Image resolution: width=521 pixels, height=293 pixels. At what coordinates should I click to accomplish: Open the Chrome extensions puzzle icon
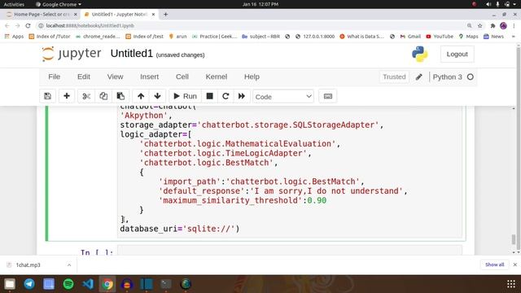click(x=493, y=25)
